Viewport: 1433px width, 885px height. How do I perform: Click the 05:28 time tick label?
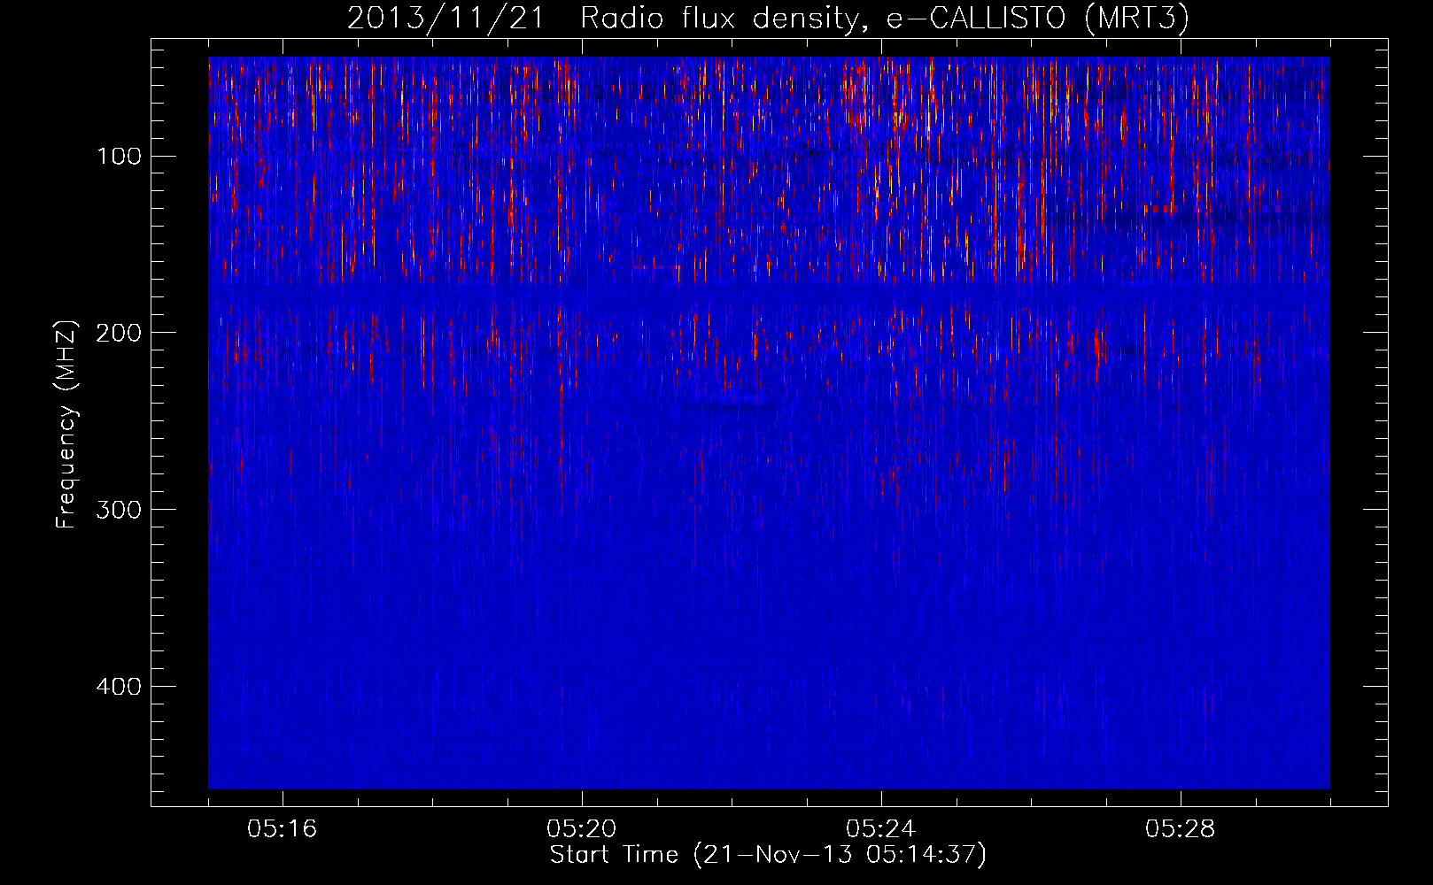(1181, 829)
